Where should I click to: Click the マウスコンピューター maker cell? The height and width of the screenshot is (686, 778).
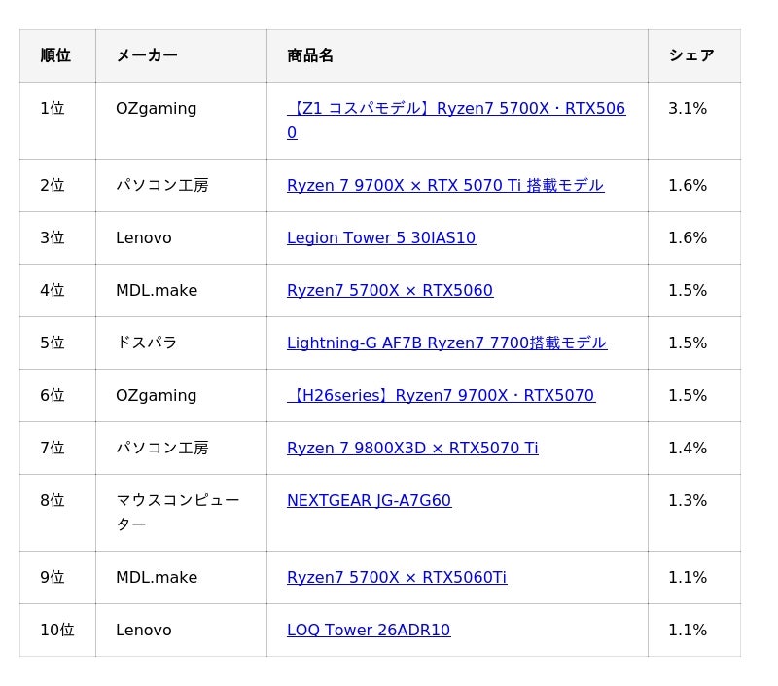(x=178, y=513)
